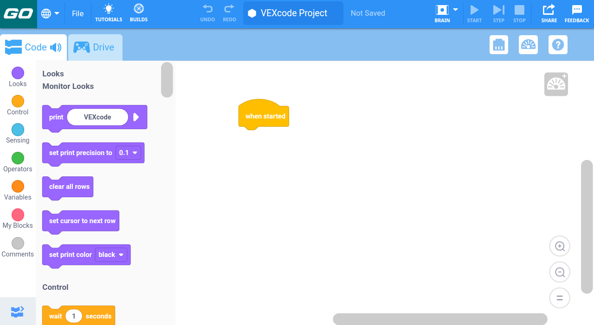Select the purple Looks category swatch
594x325 pixels.
tap(18, 73)
